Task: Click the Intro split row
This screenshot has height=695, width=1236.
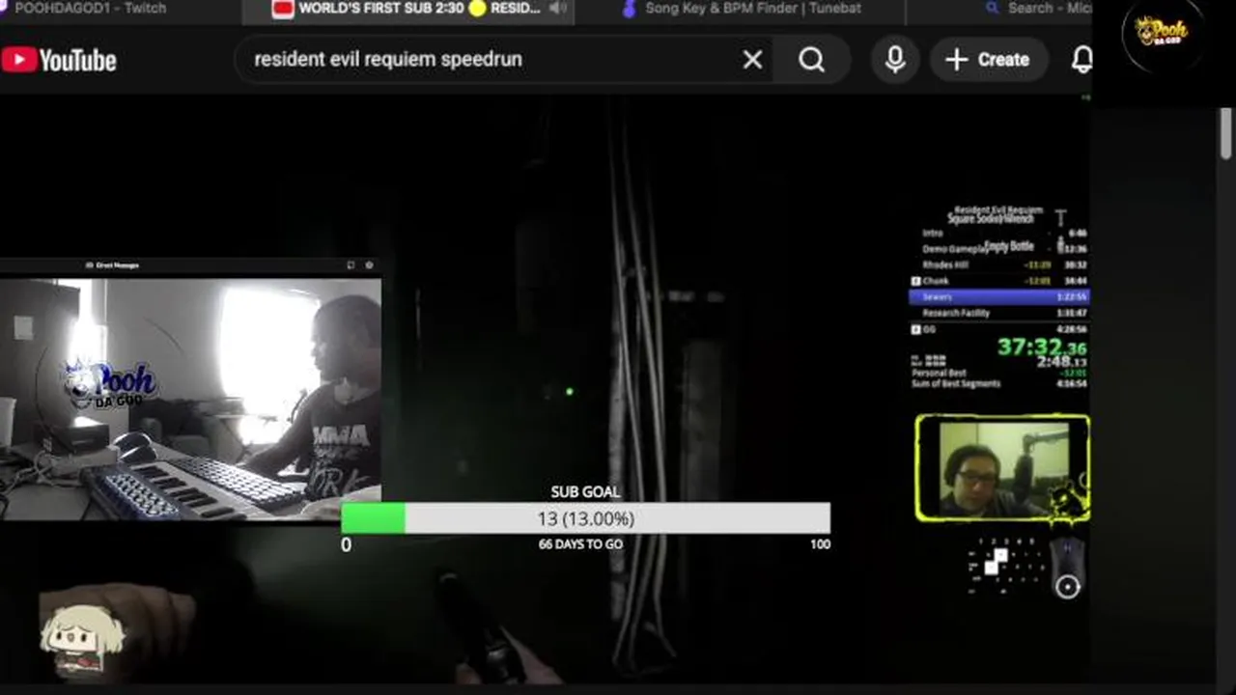Action: point(999,233)
